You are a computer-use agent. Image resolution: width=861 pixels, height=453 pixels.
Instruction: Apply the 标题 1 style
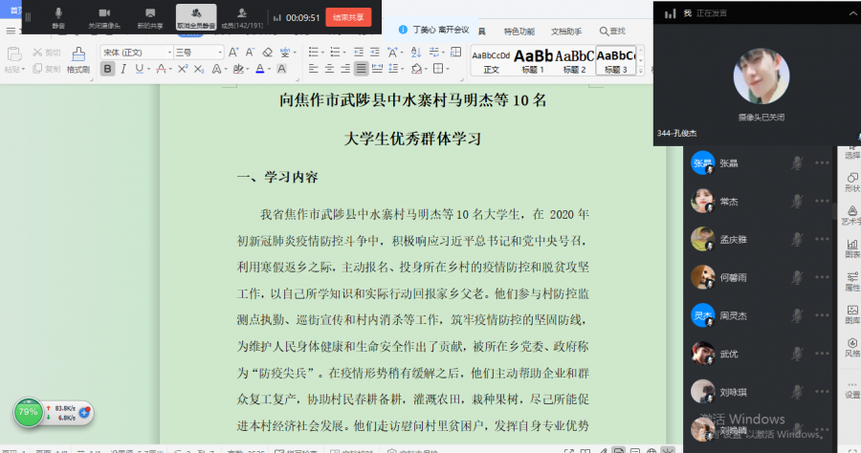(x=533, y=61)
